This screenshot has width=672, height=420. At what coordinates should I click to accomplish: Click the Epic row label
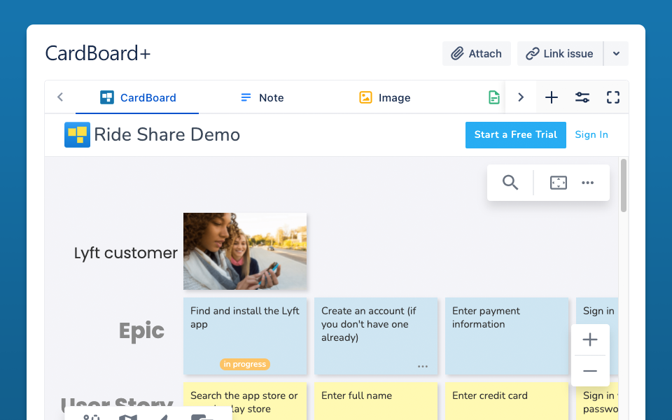141,331
